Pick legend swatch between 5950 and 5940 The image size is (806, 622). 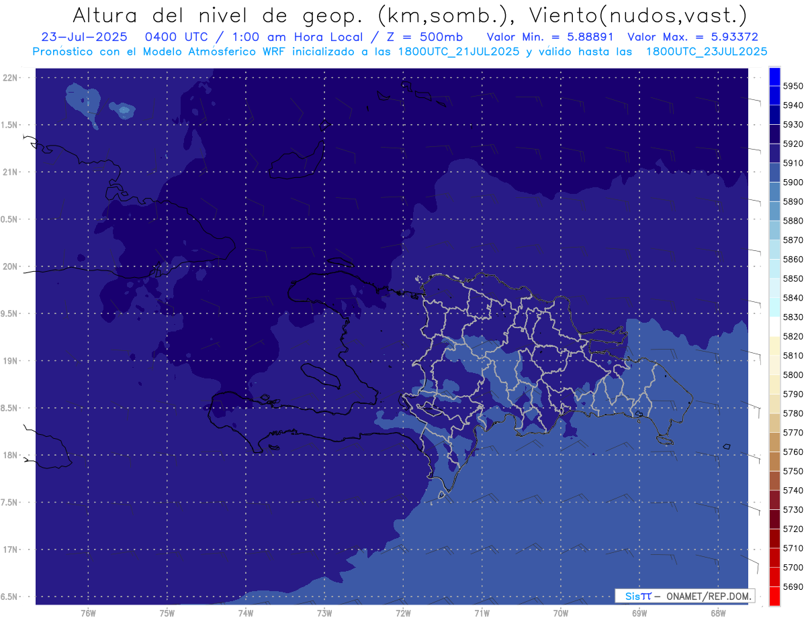(774, 95)
